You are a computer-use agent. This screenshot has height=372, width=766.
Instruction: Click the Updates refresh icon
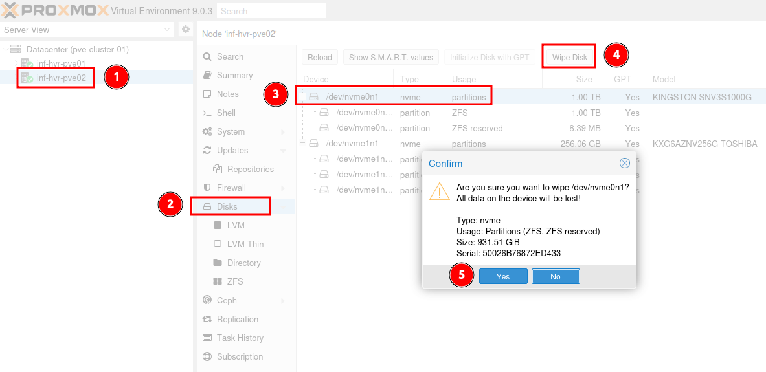(x=207, y=150)
